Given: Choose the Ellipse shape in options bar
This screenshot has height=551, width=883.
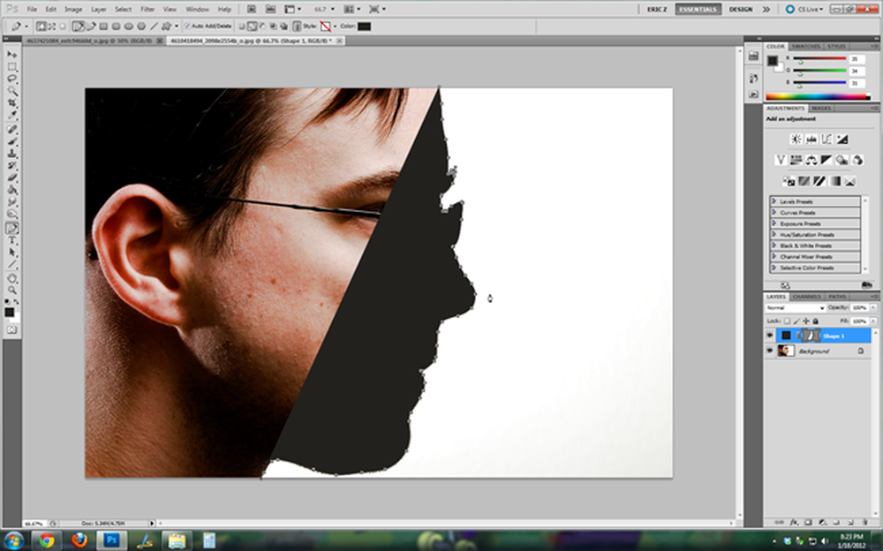Looking at the screenshot, I should click(x=128, y=26).
